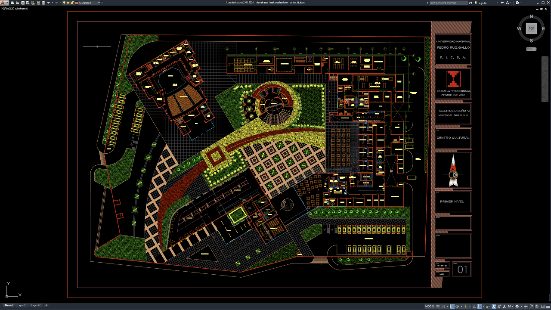Open the WCS coordinate system dropdown
551x310 pixels.
pos(531,49)
